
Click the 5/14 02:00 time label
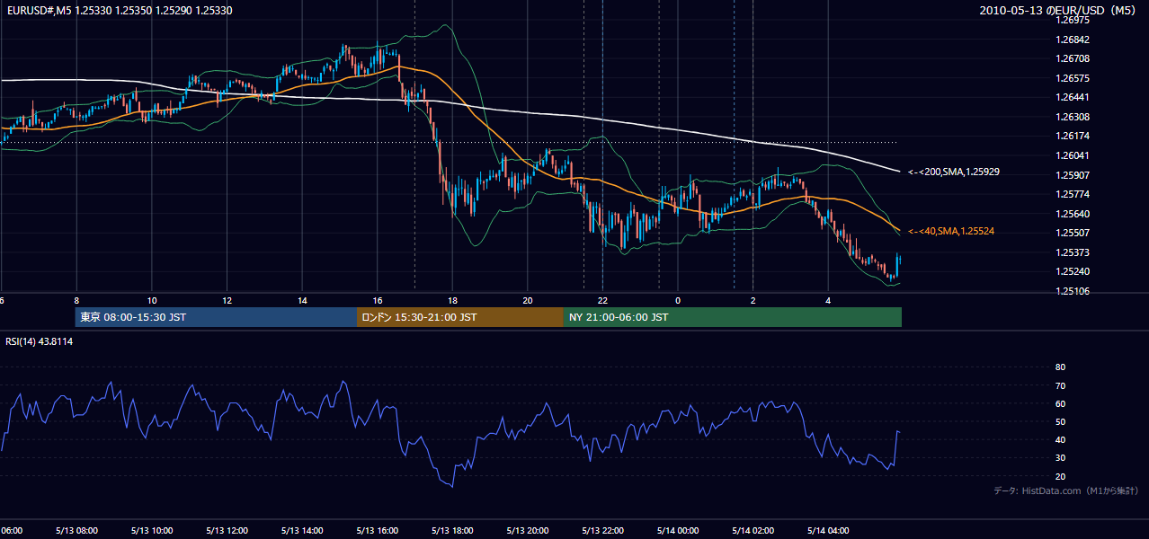coord(753,530)
